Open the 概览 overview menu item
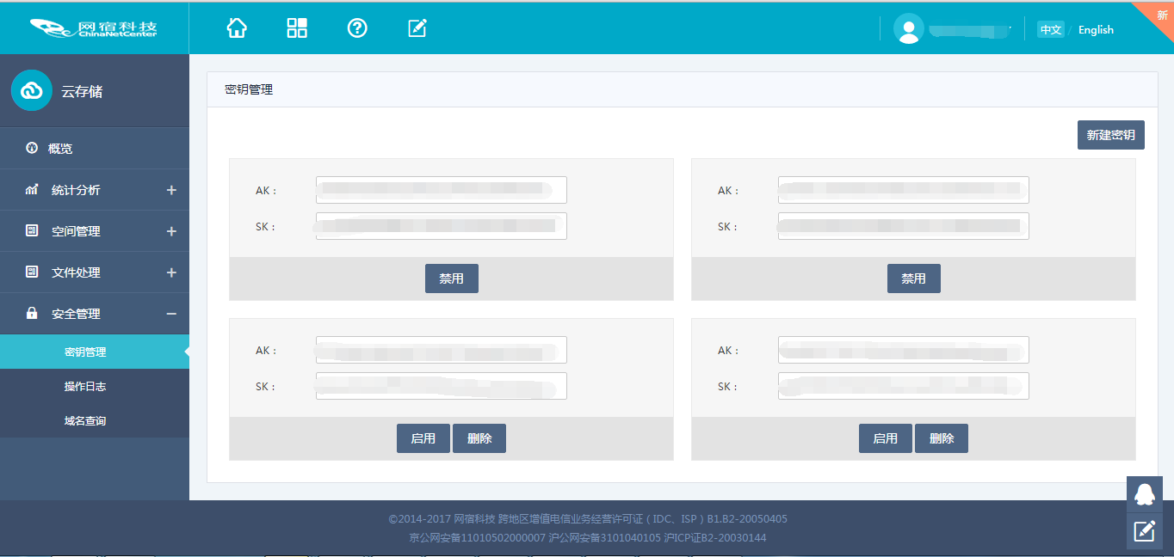 [x=60, y=149]
